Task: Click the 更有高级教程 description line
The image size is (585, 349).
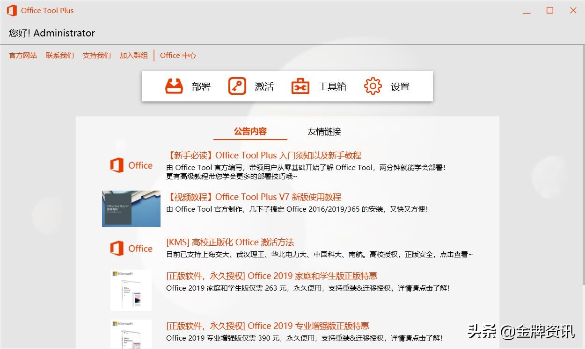Action: point(232,177)
